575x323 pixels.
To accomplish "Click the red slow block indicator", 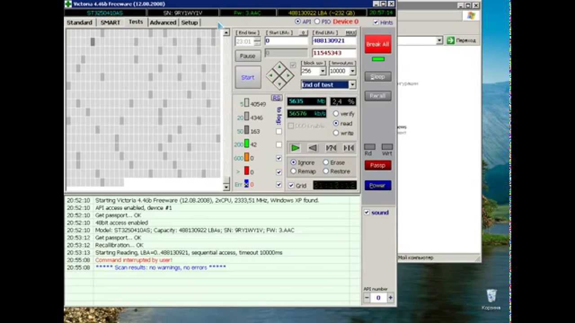I will (247, 171).
